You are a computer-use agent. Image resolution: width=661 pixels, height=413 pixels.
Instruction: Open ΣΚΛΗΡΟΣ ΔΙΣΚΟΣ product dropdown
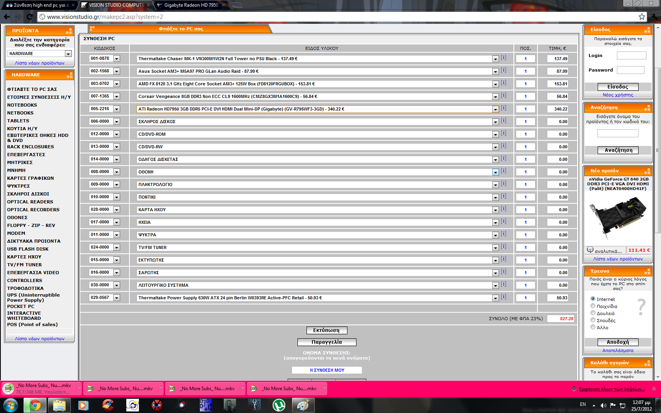coord(495,122)
